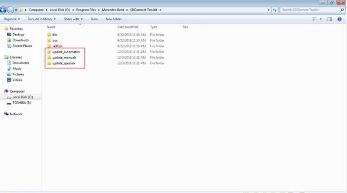Select the update_manualx folder
Image resolution: width=347 pixels, height=193 pixels.
pyautogui.click(x=64, y=58)
